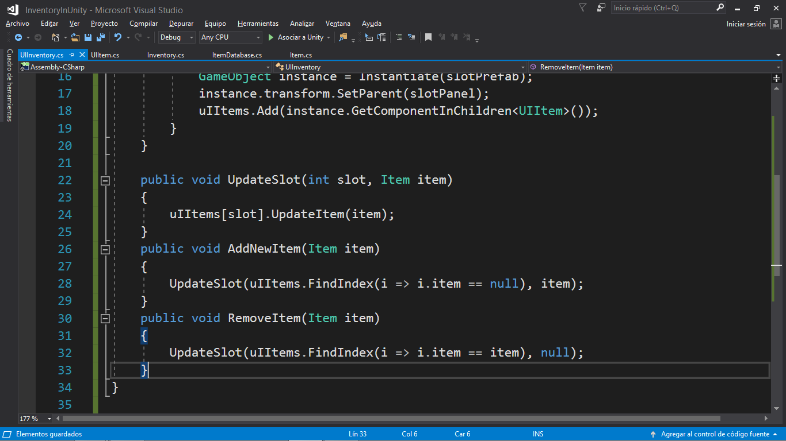The width and height of the screenshot is (786, 441).
Task: Click the Quick Launch magnifier icon
Action: click(720, 8)
